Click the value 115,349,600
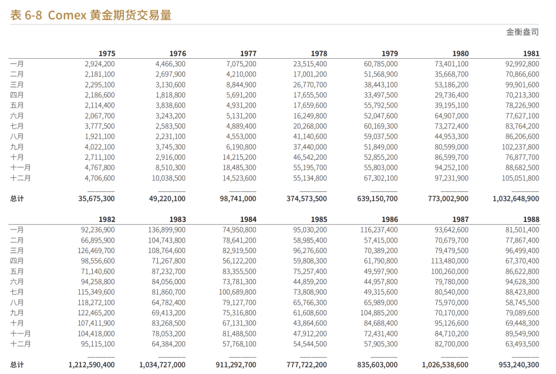The image size is (556, 374). 96,292
